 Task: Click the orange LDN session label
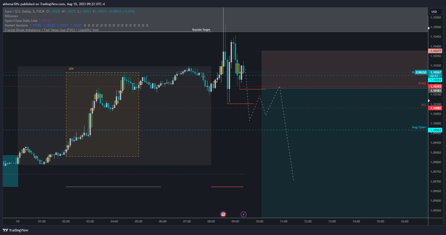click(x=71, y=69)
